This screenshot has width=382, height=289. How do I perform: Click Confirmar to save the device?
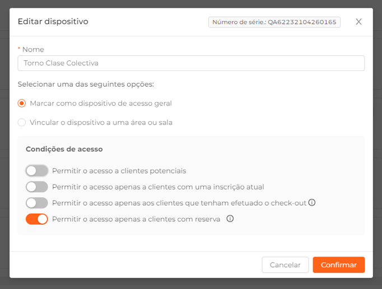tap(339, 265)
